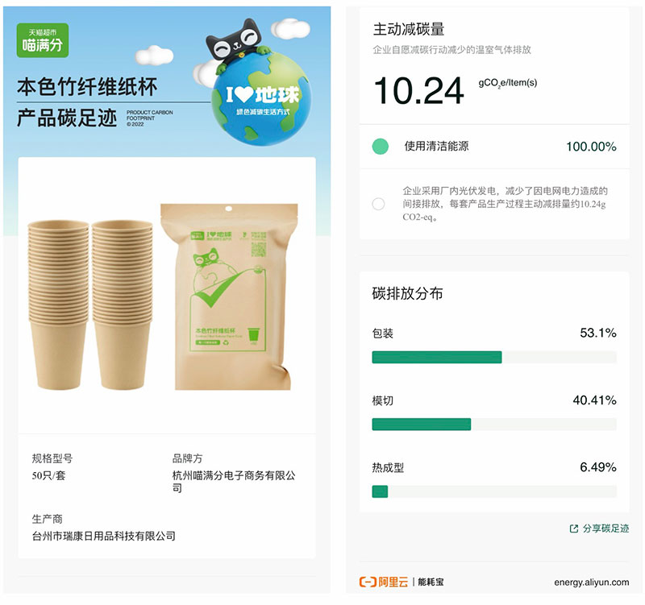Screen dimensions: 645x605
Task: Click the 品牌方 company name text
Action: pyautogui.click(x=234, y=481)
